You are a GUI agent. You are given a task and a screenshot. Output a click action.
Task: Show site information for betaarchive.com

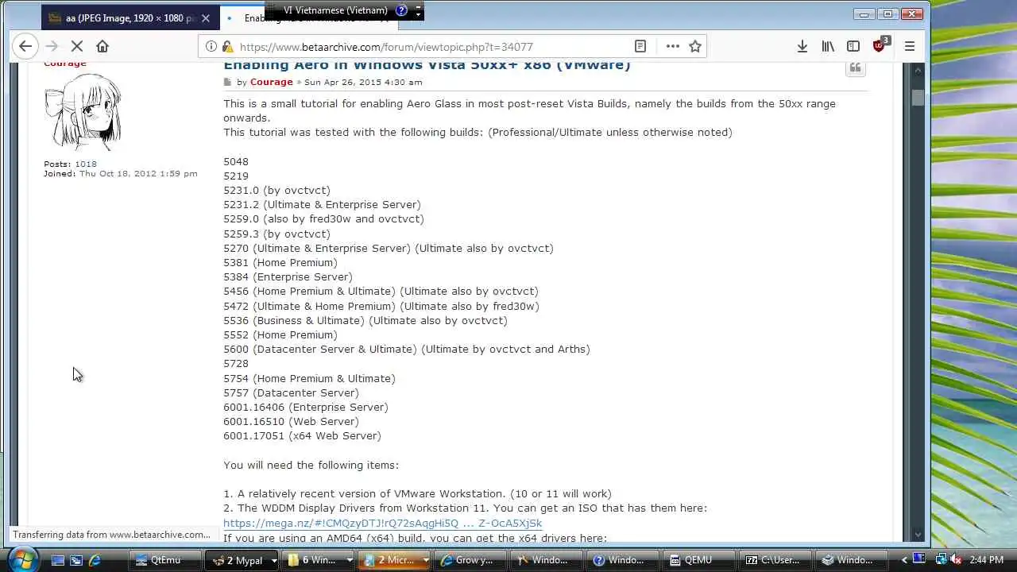coord(211,47)
